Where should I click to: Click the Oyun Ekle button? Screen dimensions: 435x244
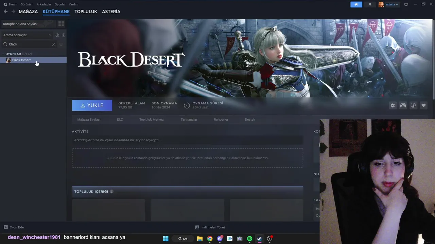click(14, 227)
